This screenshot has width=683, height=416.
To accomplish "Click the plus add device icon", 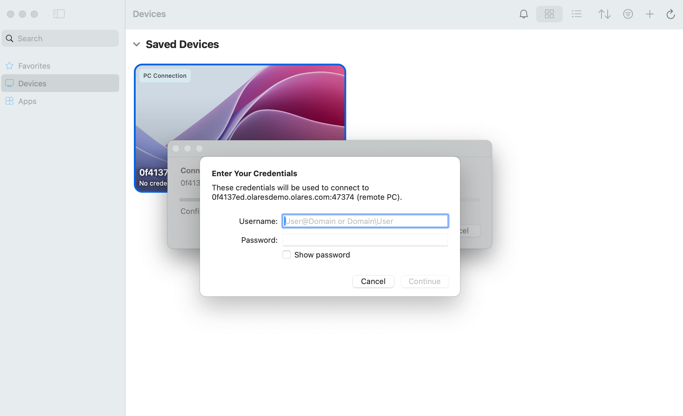I will [x=649, y=14].
